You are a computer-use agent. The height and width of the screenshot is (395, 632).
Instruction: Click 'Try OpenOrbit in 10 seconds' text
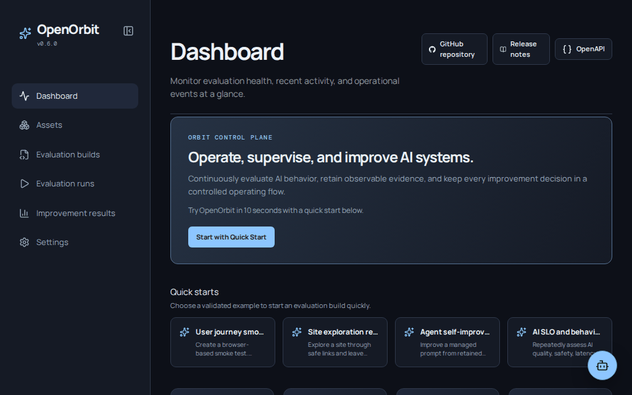pyautogui.click(x=276, y=210)
